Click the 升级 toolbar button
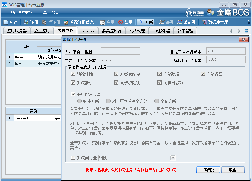The image size is (252, 181). (146, 22)
